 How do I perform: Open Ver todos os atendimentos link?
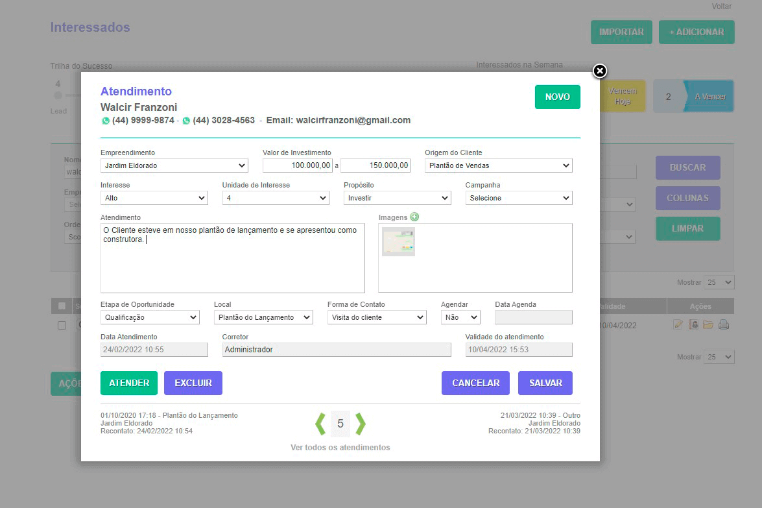point(340,447)
